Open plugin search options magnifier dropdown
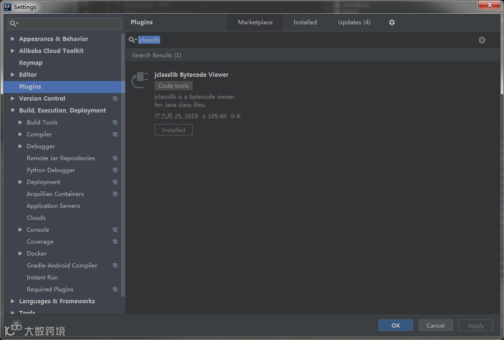 (133, 40)
